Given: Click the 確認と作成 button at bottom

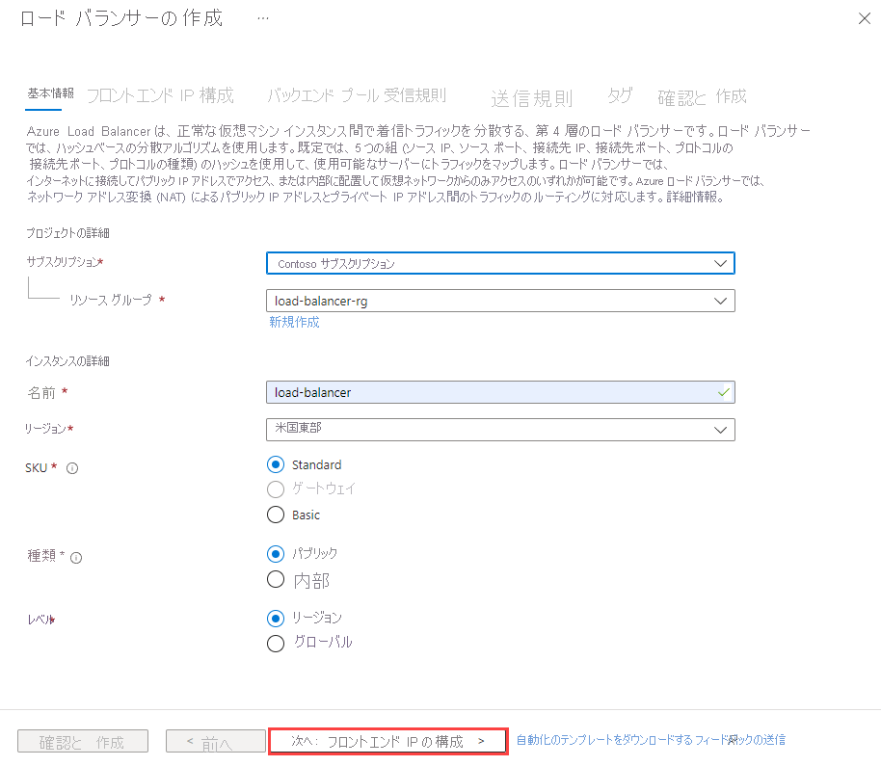Looking at the screenshot, I should point(83,741).
